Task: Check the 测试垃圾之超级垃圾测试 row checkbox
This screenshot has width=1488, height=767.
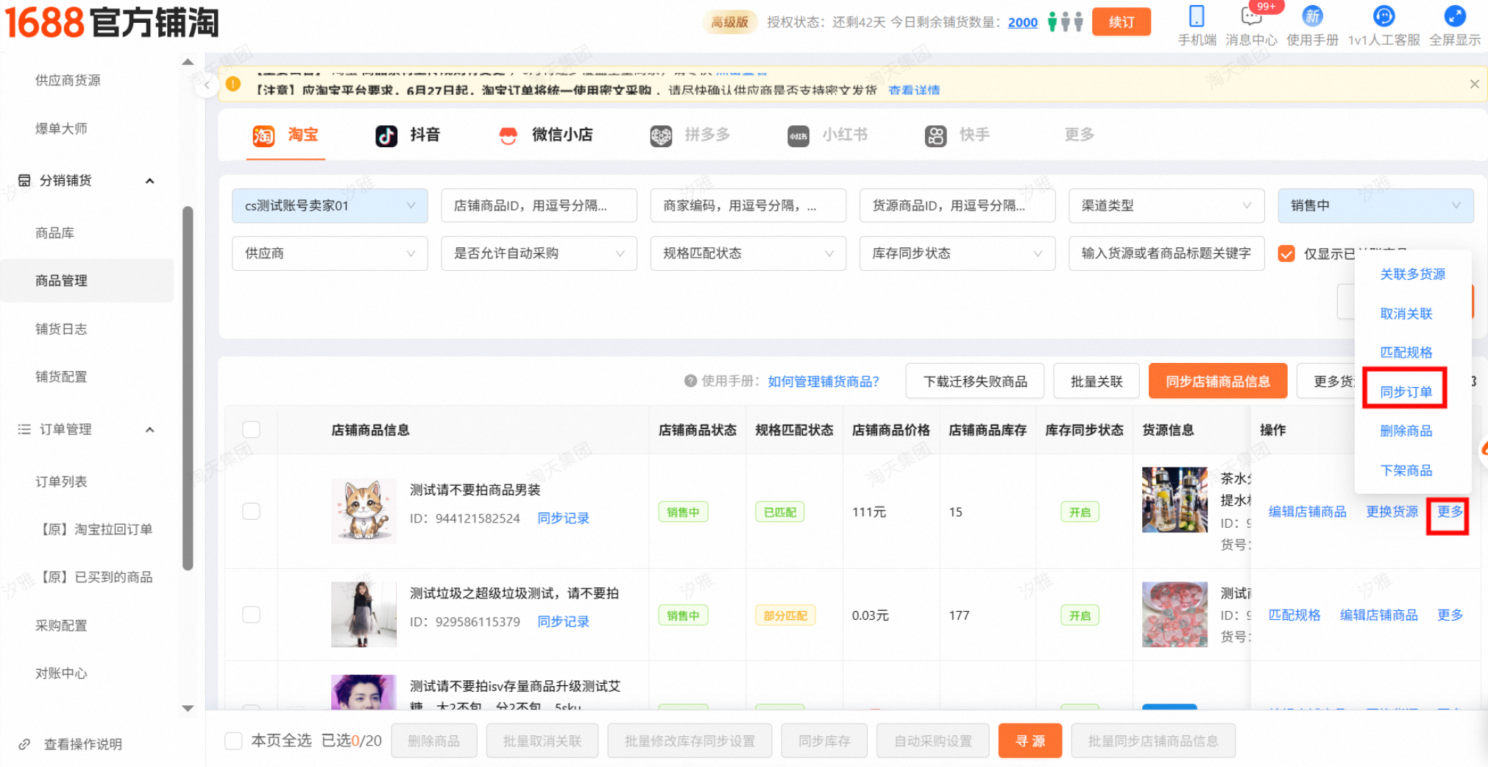Action: (251, 614)
